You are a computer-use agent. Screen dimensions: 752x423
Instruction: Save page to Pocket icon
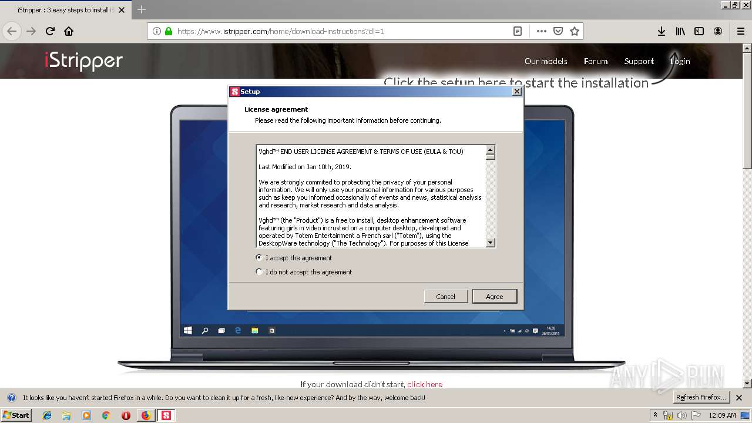pos(558,31)
